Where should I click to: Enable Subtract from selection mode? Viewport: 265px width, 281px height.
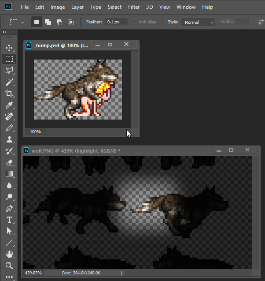59,22
